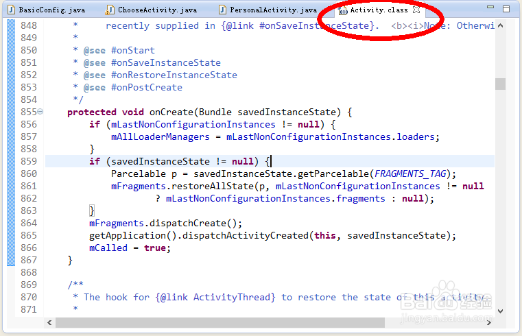The width and height of the screenshot is (522, 336).
Task: Select the PersonalActivity.java tab
Action: coord(272,10)
